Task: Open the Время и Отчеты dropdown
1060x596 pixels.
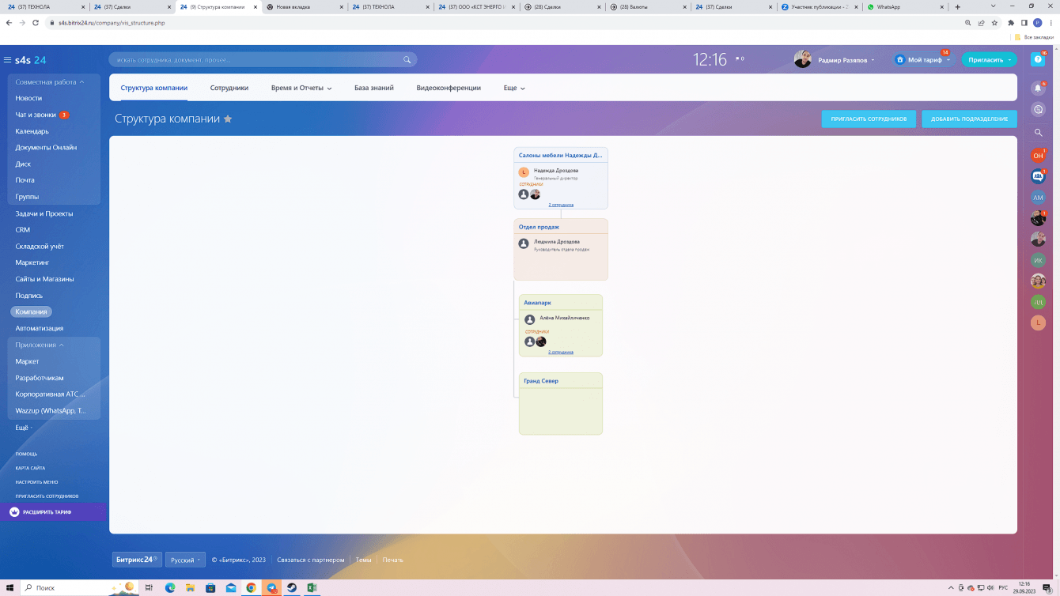Action: (301, 88)
